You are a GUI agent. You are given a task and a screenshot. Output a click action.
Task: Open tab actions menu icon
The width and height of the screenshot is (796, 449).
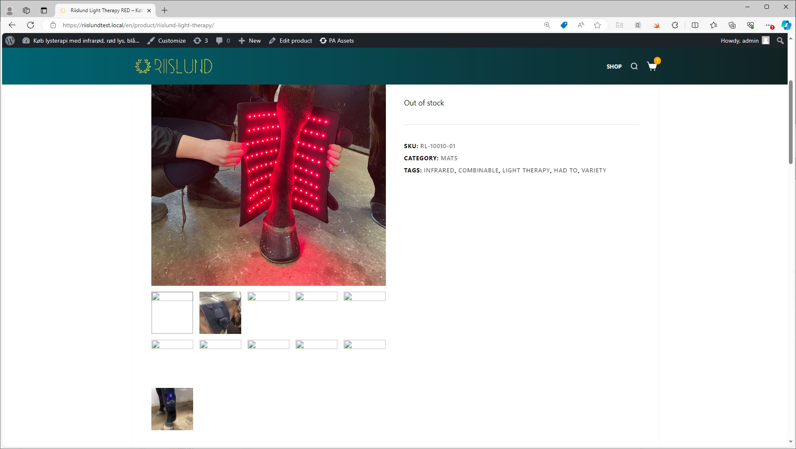(44, 10)
